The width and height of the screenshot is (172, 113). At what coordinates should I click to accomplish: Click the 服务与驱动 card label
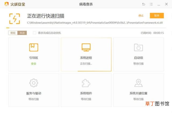(34, 93)
